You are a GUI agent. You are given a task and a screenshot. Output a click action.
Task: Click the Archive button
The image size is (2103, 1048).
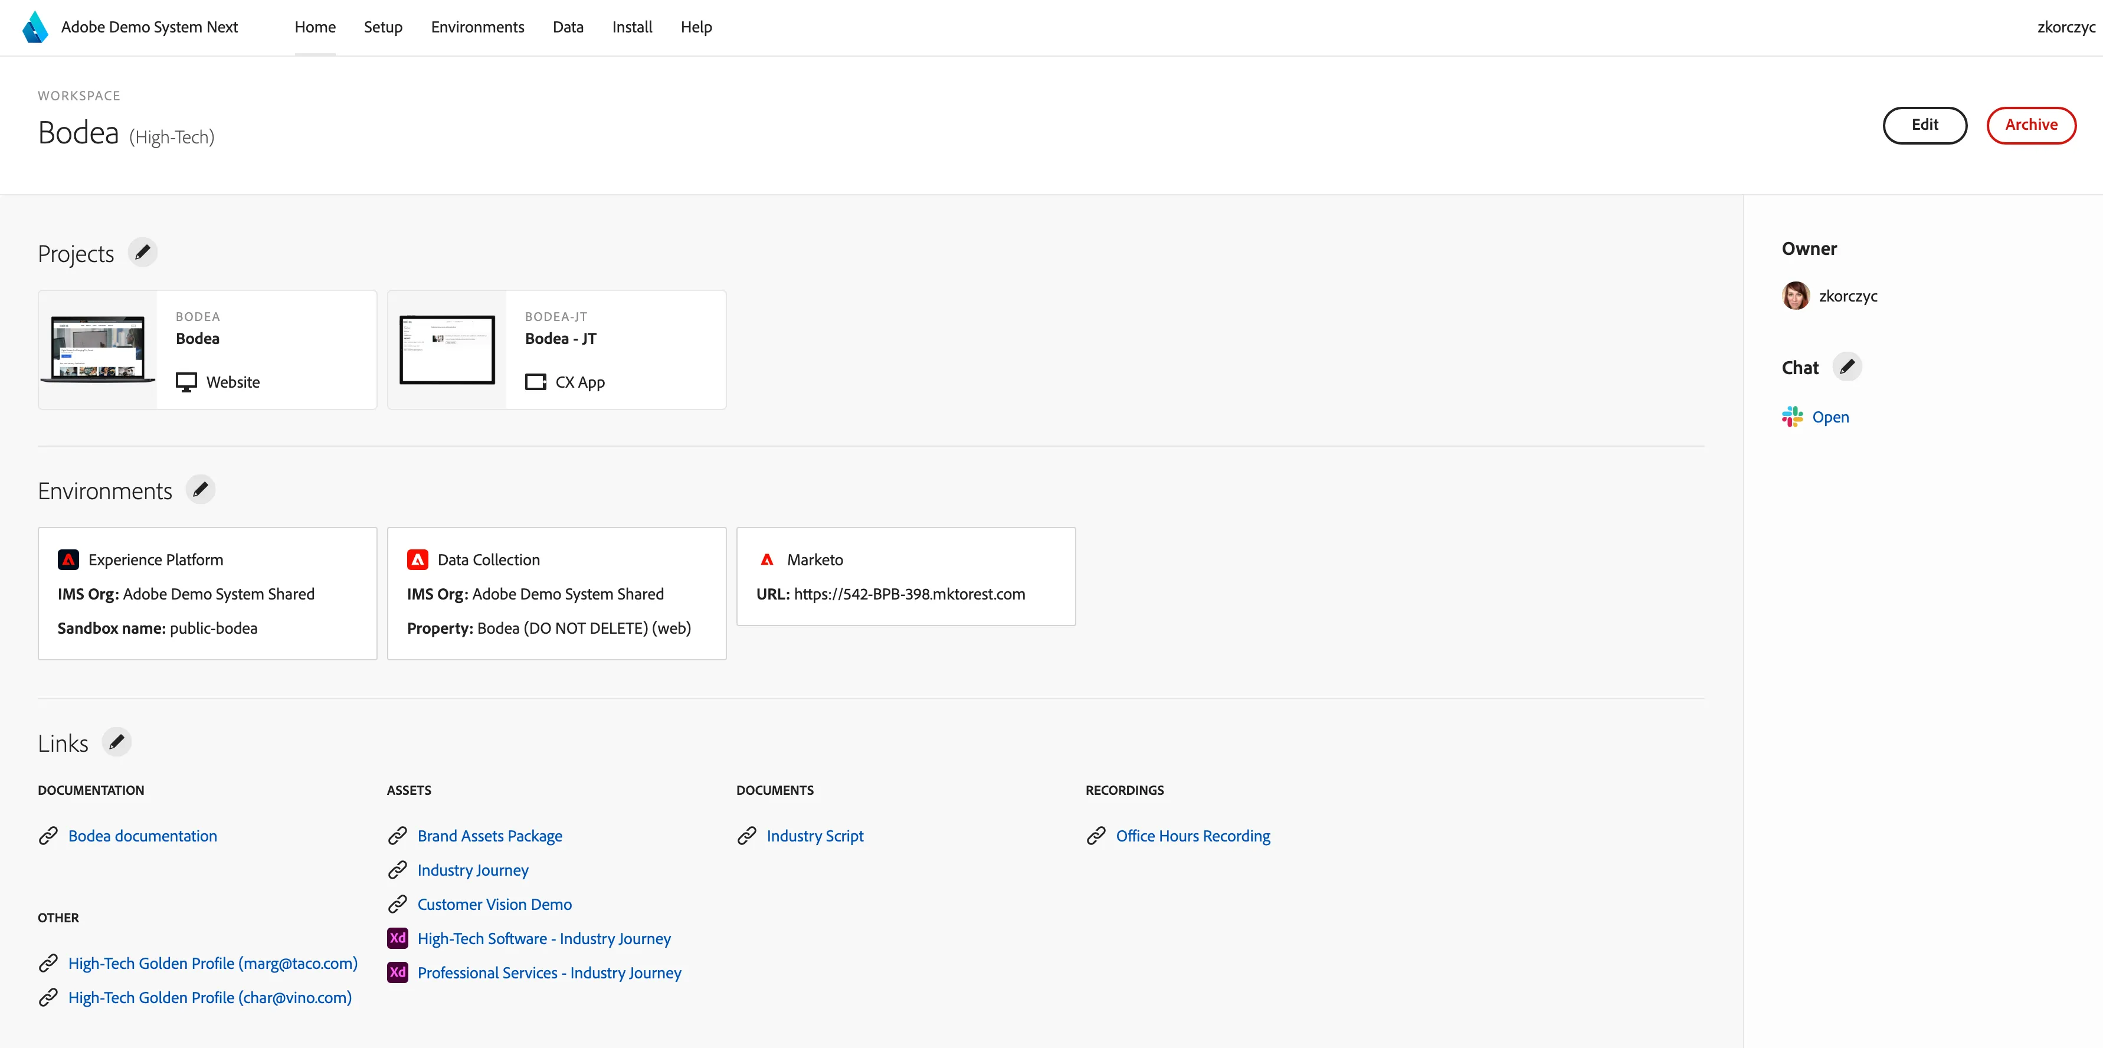click(2031, 125)
